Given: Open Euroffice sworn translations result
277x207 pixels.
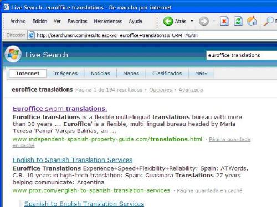Looking at the screenshot, I should (60, 109).
